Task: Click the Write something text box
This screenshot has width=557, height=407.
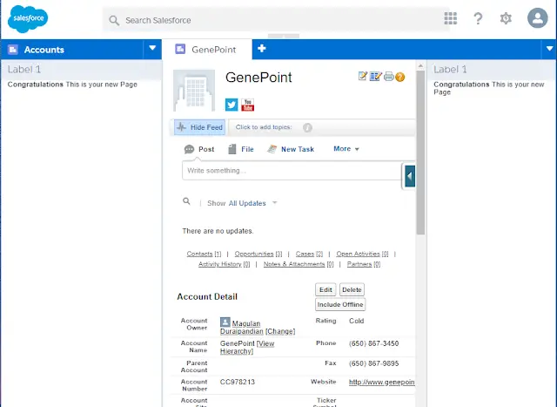Action: [292, 171]
